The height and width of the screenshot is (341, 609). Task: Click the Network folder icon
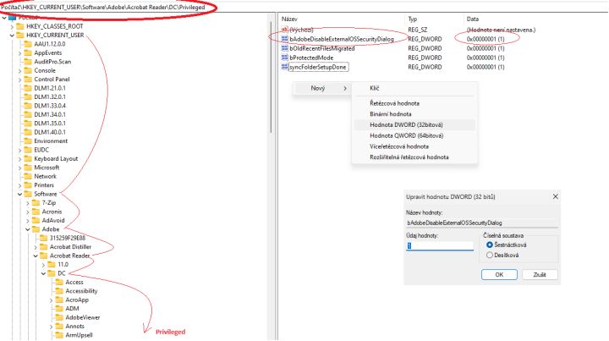[x=28, y=176]
